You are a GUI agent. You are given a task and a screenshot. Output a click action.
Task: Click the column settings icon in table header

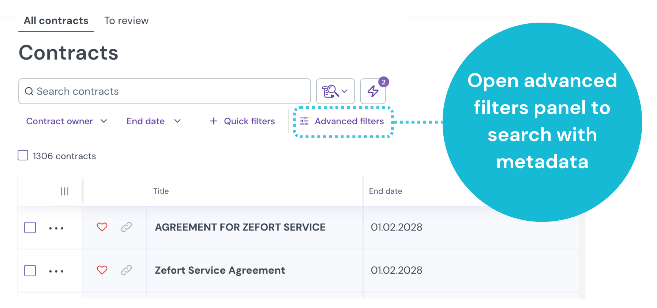[x=65, y=191]
